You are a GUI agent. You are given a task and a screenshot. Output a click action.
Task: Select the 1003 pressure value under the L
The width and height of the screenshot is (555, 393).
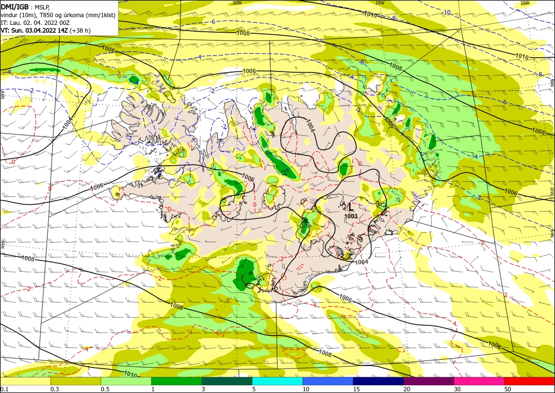(351, 216)
